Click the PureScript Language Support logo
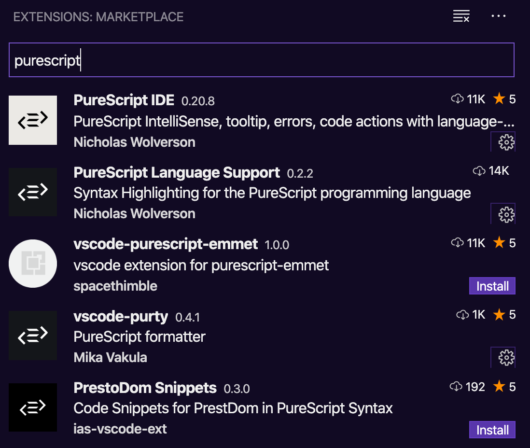 [x=33, y=192]
